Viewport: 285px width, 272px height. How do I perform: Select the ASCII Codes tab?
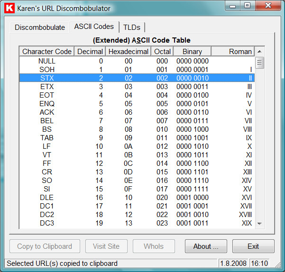point(94,27)
